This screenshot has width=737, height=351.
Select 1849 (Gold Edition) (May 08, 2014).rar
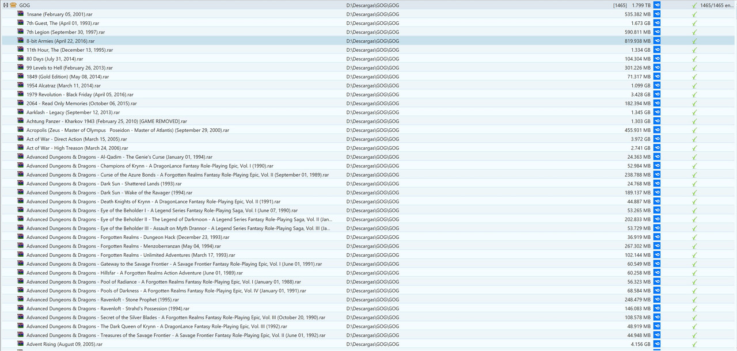click(67, 77)
